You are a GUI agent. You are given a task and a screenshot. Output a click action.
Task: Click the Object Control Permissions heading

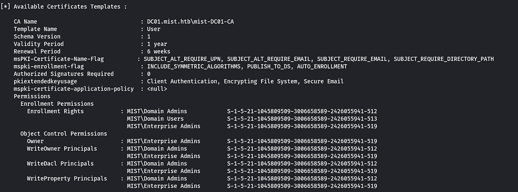coord(64,134)
